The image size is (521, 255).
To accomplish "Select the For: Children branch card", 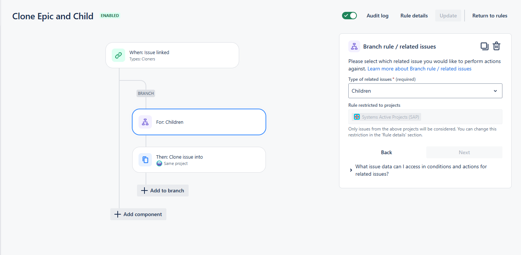I will coord(199,122).
